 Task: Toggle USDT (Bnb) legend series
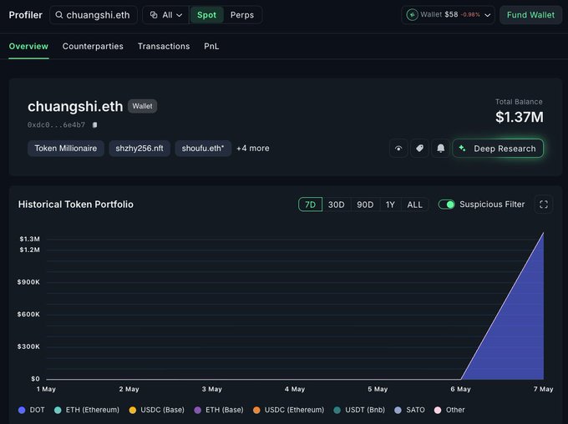[x=359, y=410]
